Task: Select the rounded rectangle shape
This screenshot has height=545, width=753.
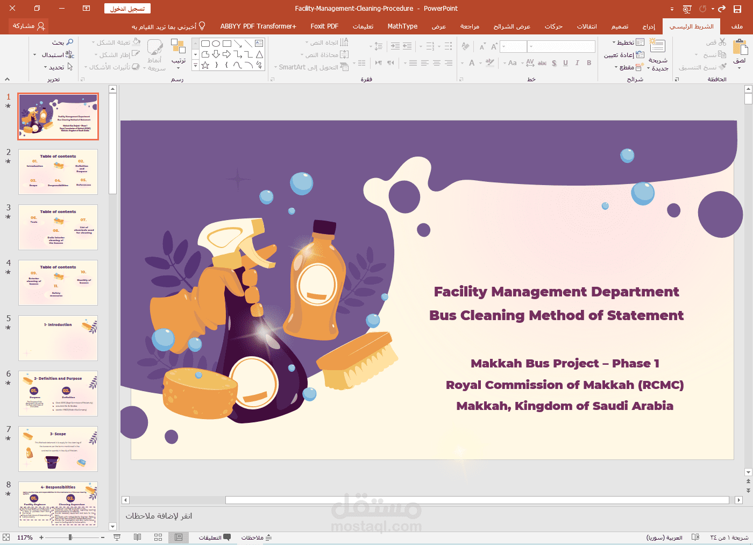Action: (x=205, y=44)
